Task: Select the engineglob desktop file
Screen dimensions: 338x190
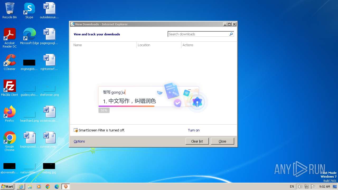Action: point(29,65)
